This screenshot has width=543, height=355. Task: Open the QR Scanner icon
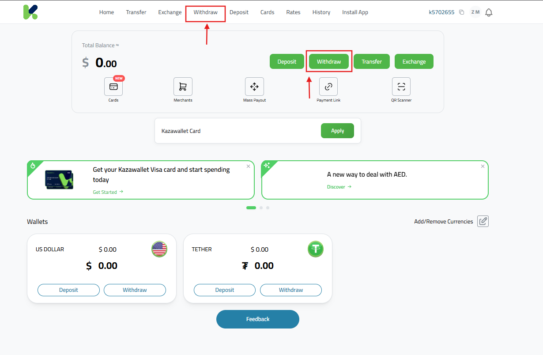[x=401, y=87]
